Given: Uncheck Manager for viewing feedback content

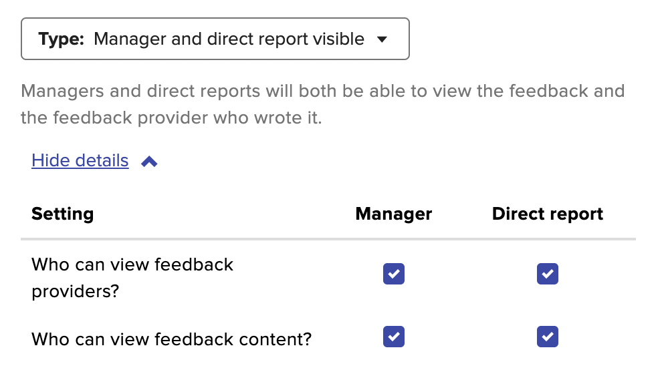Looking at the screenshot, I should [x=394, y=337].
